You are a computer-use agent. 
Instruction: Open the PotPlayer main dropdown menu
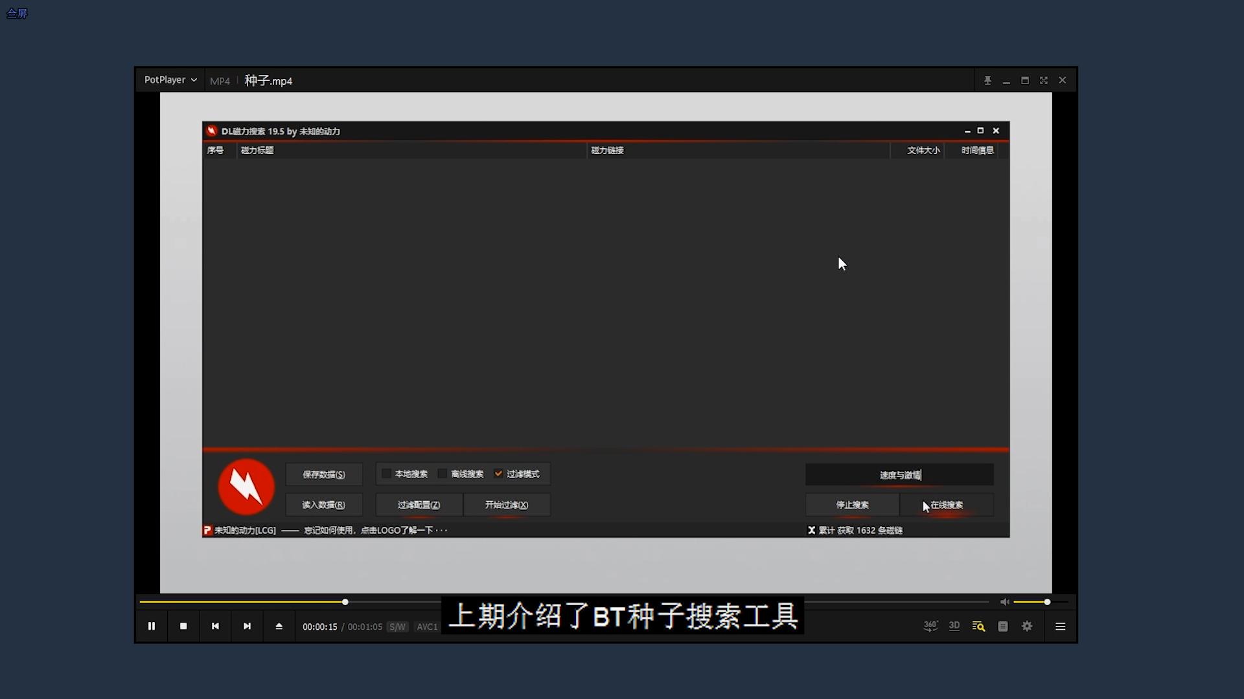click(x=170, y=80)
